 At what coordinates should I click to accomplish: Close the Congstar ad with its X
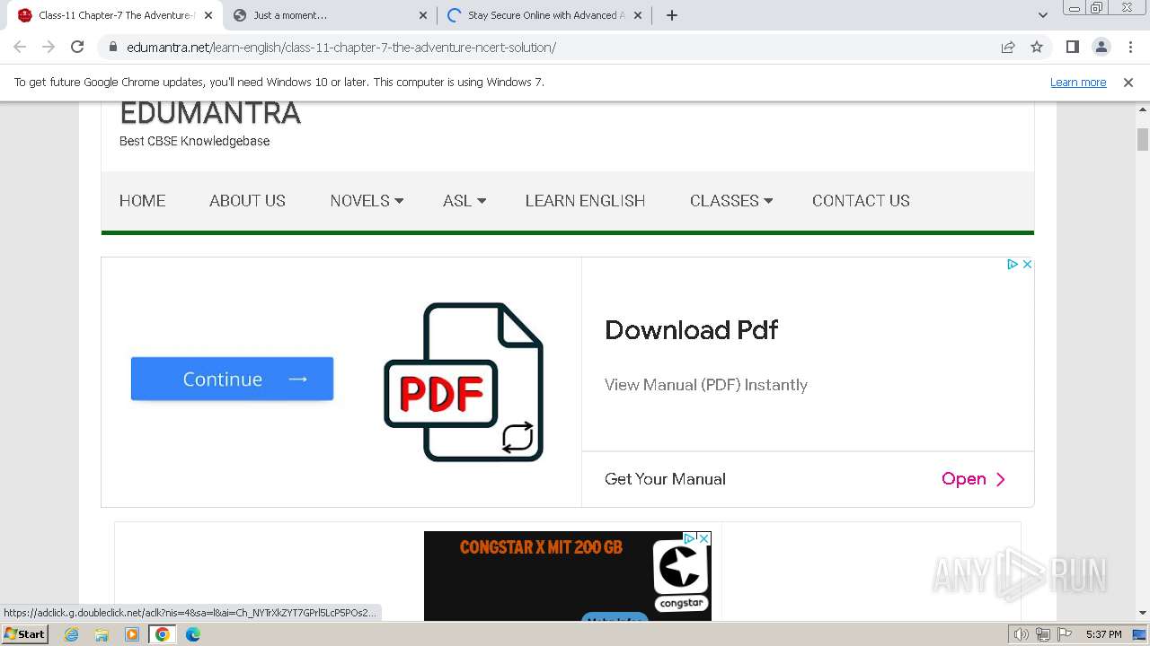coord(704,538)
